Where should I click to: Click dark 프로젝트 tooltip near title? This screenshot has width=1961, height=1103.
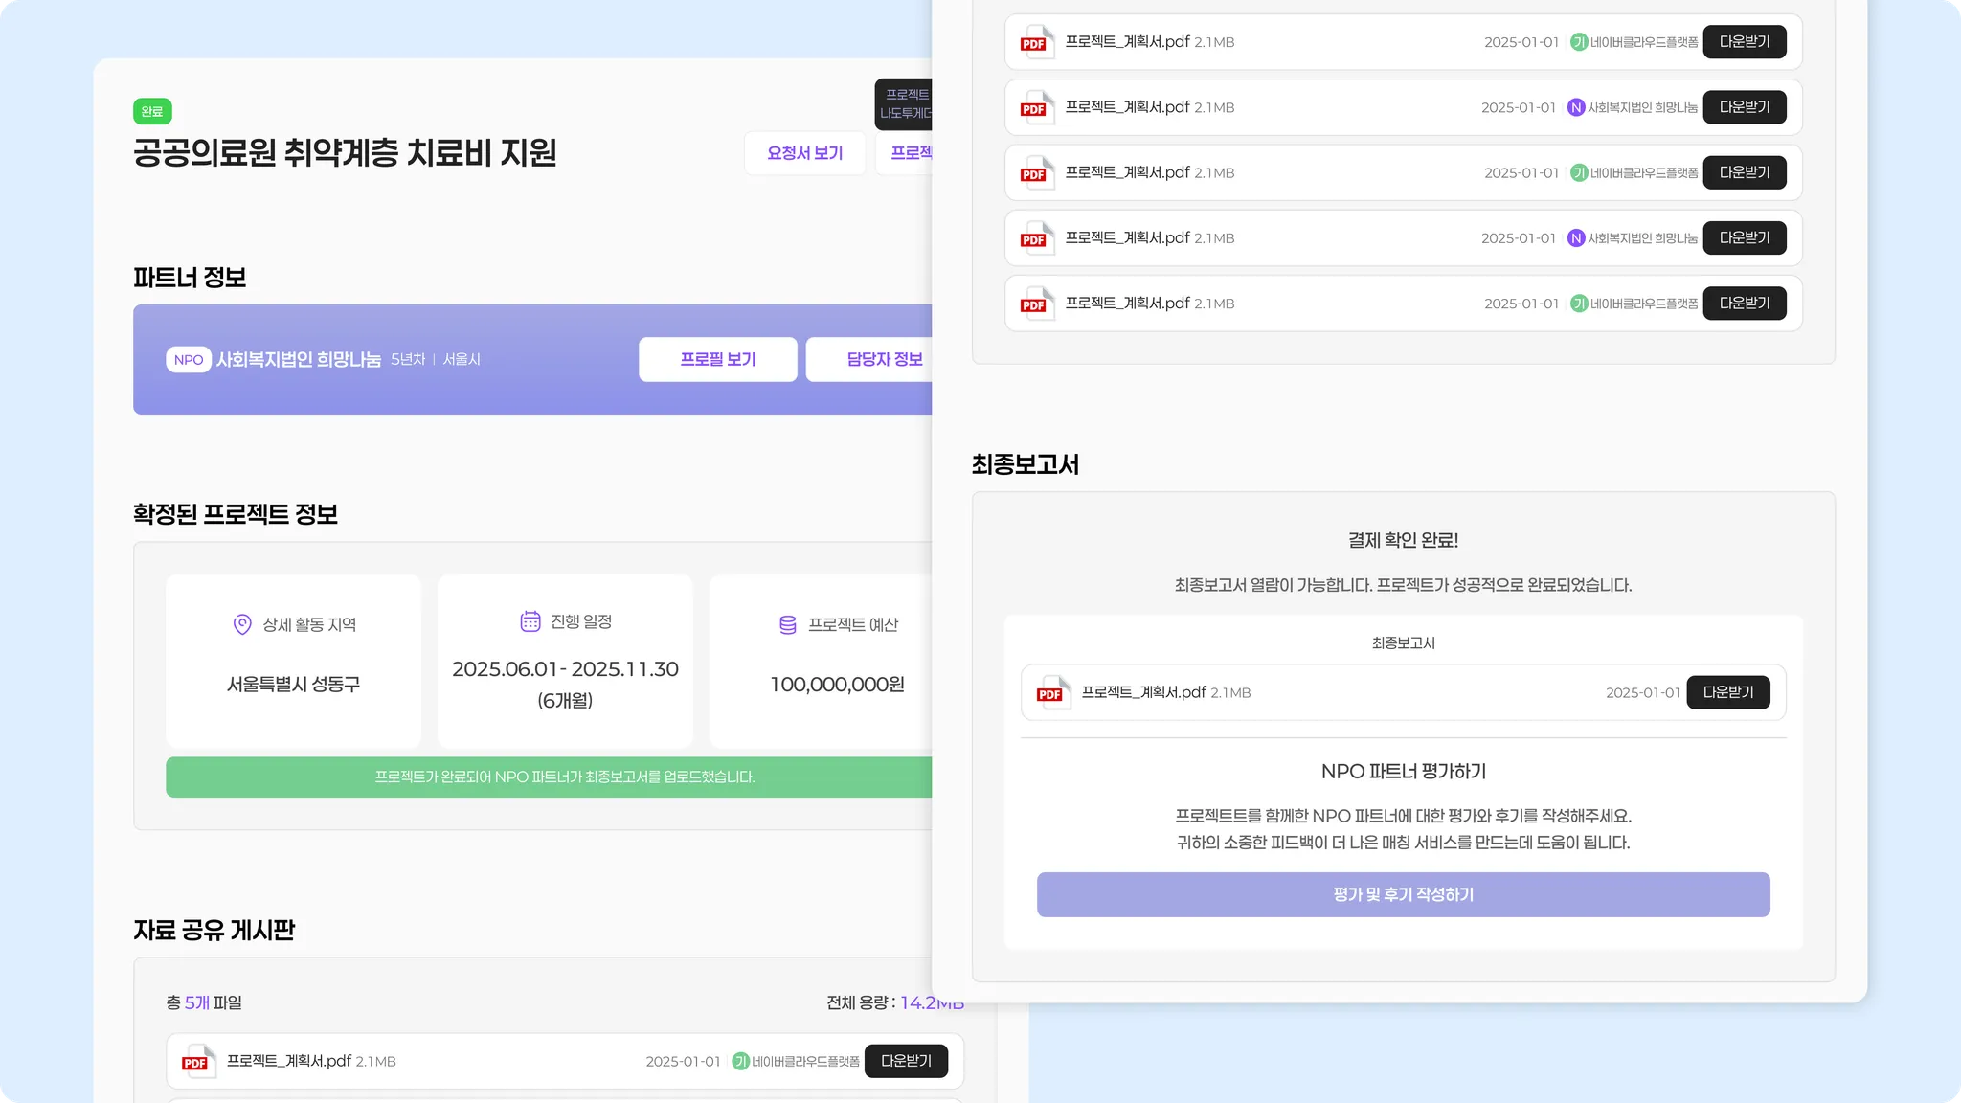(x=905, y=104)
